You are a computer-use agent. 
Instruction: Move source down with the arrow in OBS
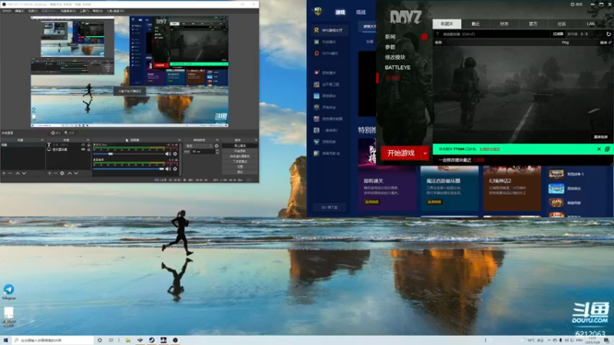click(76, 173)
